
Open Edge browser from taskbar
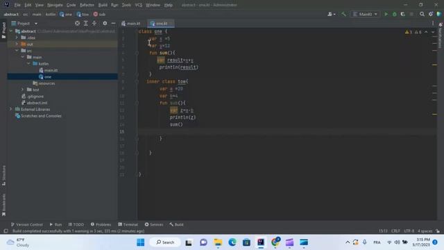point(232,242)
